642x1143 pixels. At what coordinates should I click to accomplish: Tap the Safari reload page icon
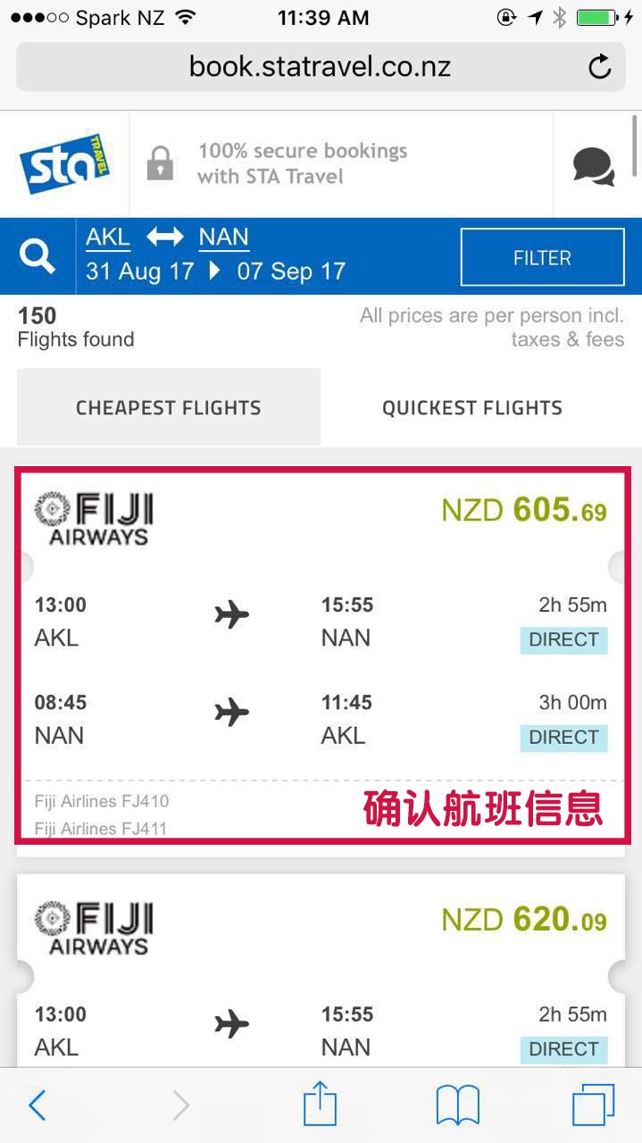tap(600, 66)
